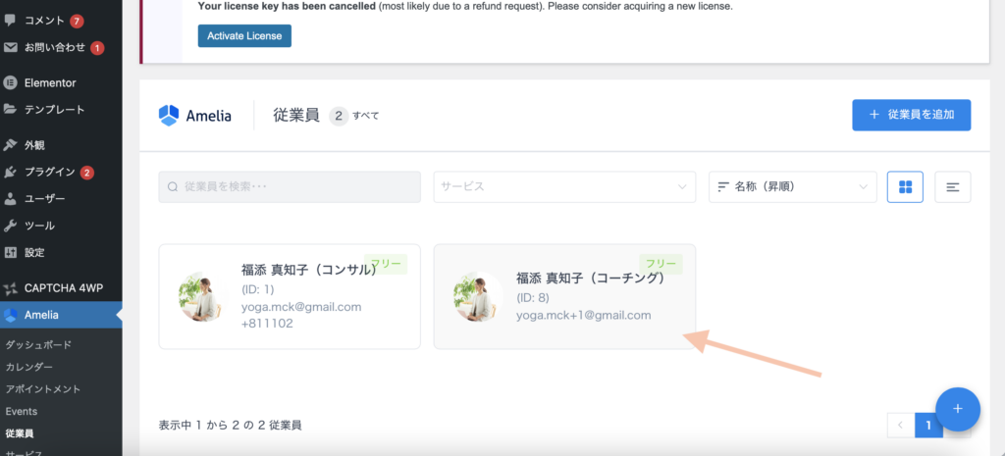Open ダッシュボード submenu item
Screen dimensions: 1005x456
[38, 345]
